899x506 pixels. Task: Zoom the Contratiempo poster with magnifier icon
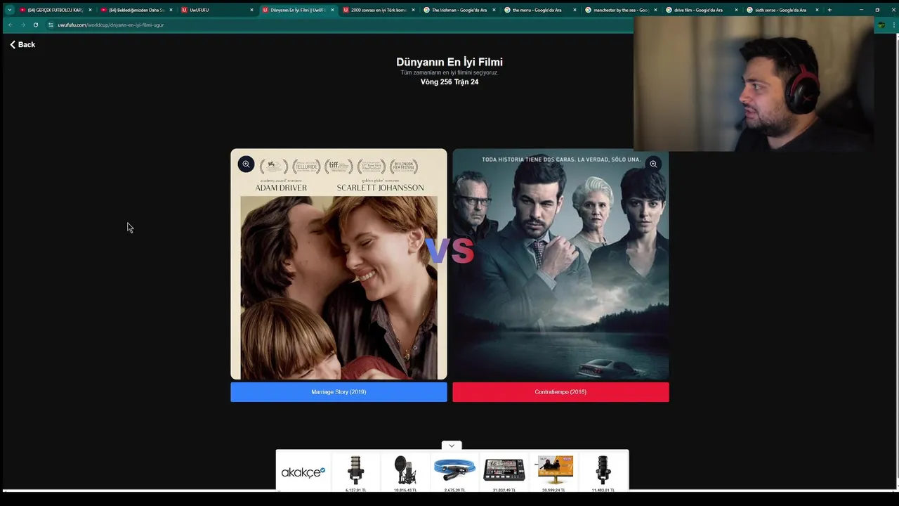[653, 164]
